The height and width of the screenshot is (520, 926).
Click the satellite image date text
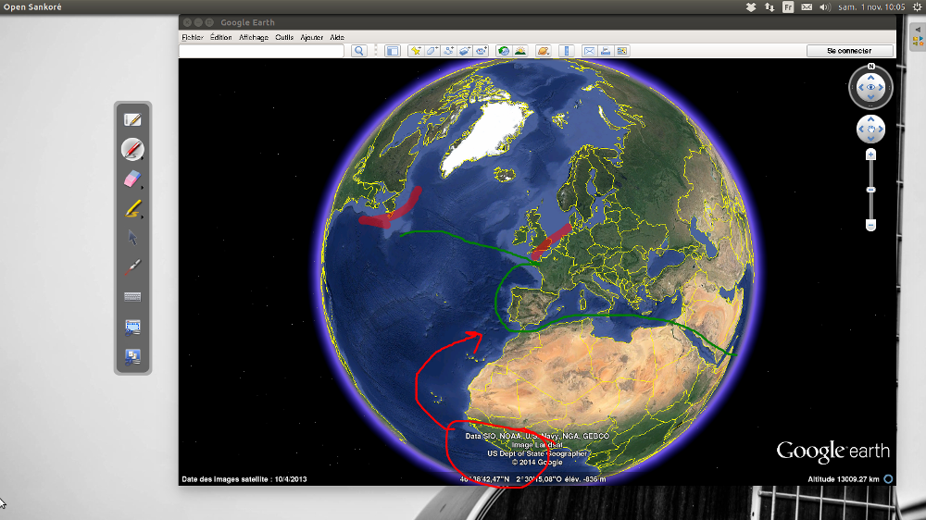tap(244, 479)
